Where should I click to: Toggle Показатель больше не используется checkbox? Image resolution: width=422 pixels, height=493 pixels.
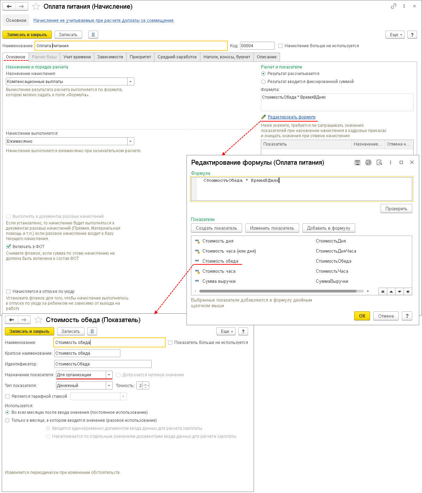(x=170, y=343)
